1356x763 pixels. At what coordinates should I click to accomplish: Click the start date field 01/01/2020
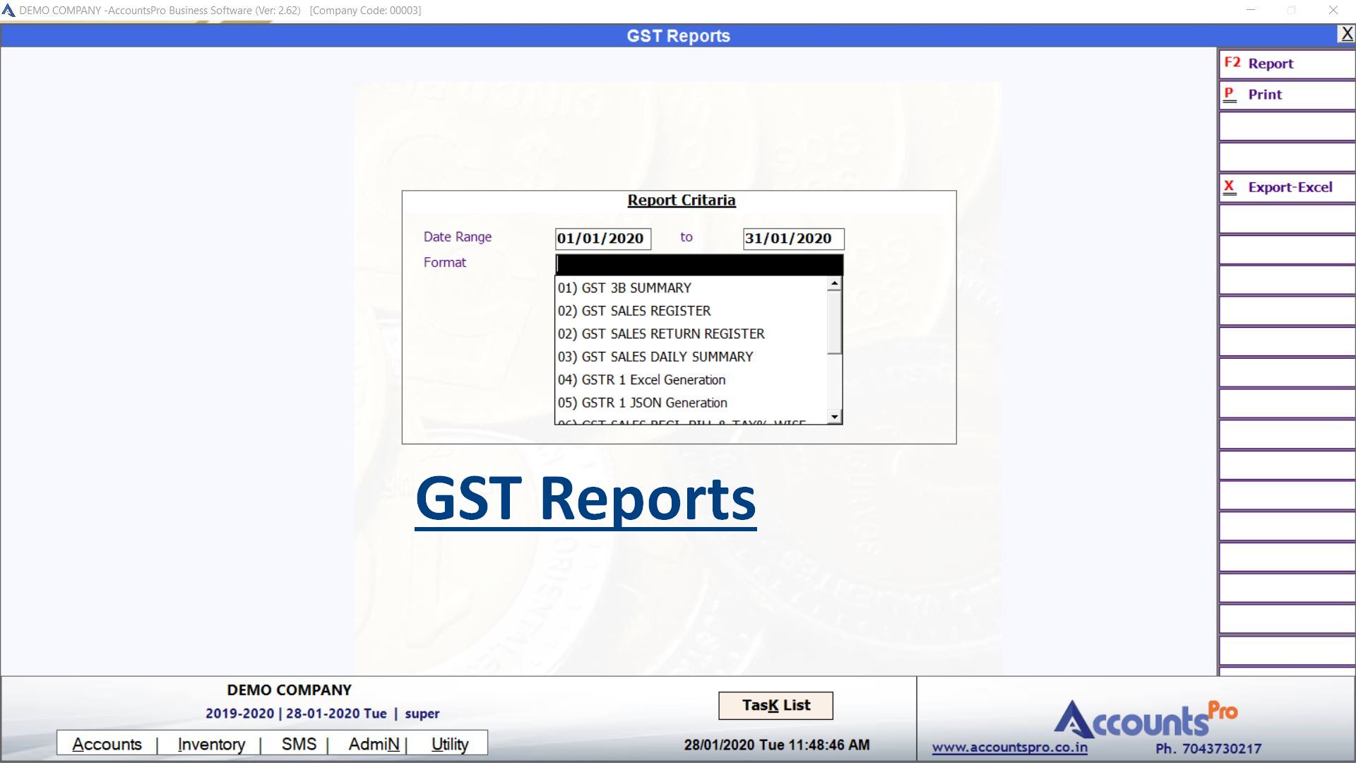click(x=602, y=239)
